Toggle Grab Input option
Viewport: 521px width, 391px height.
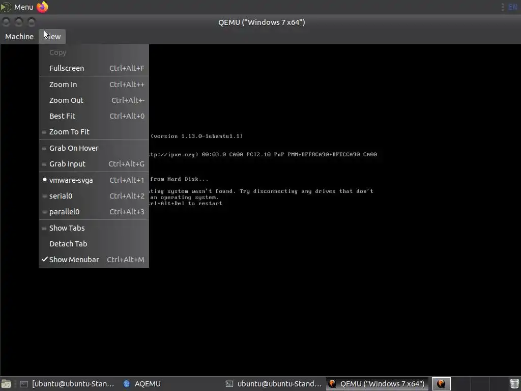(x=94, y=164)
